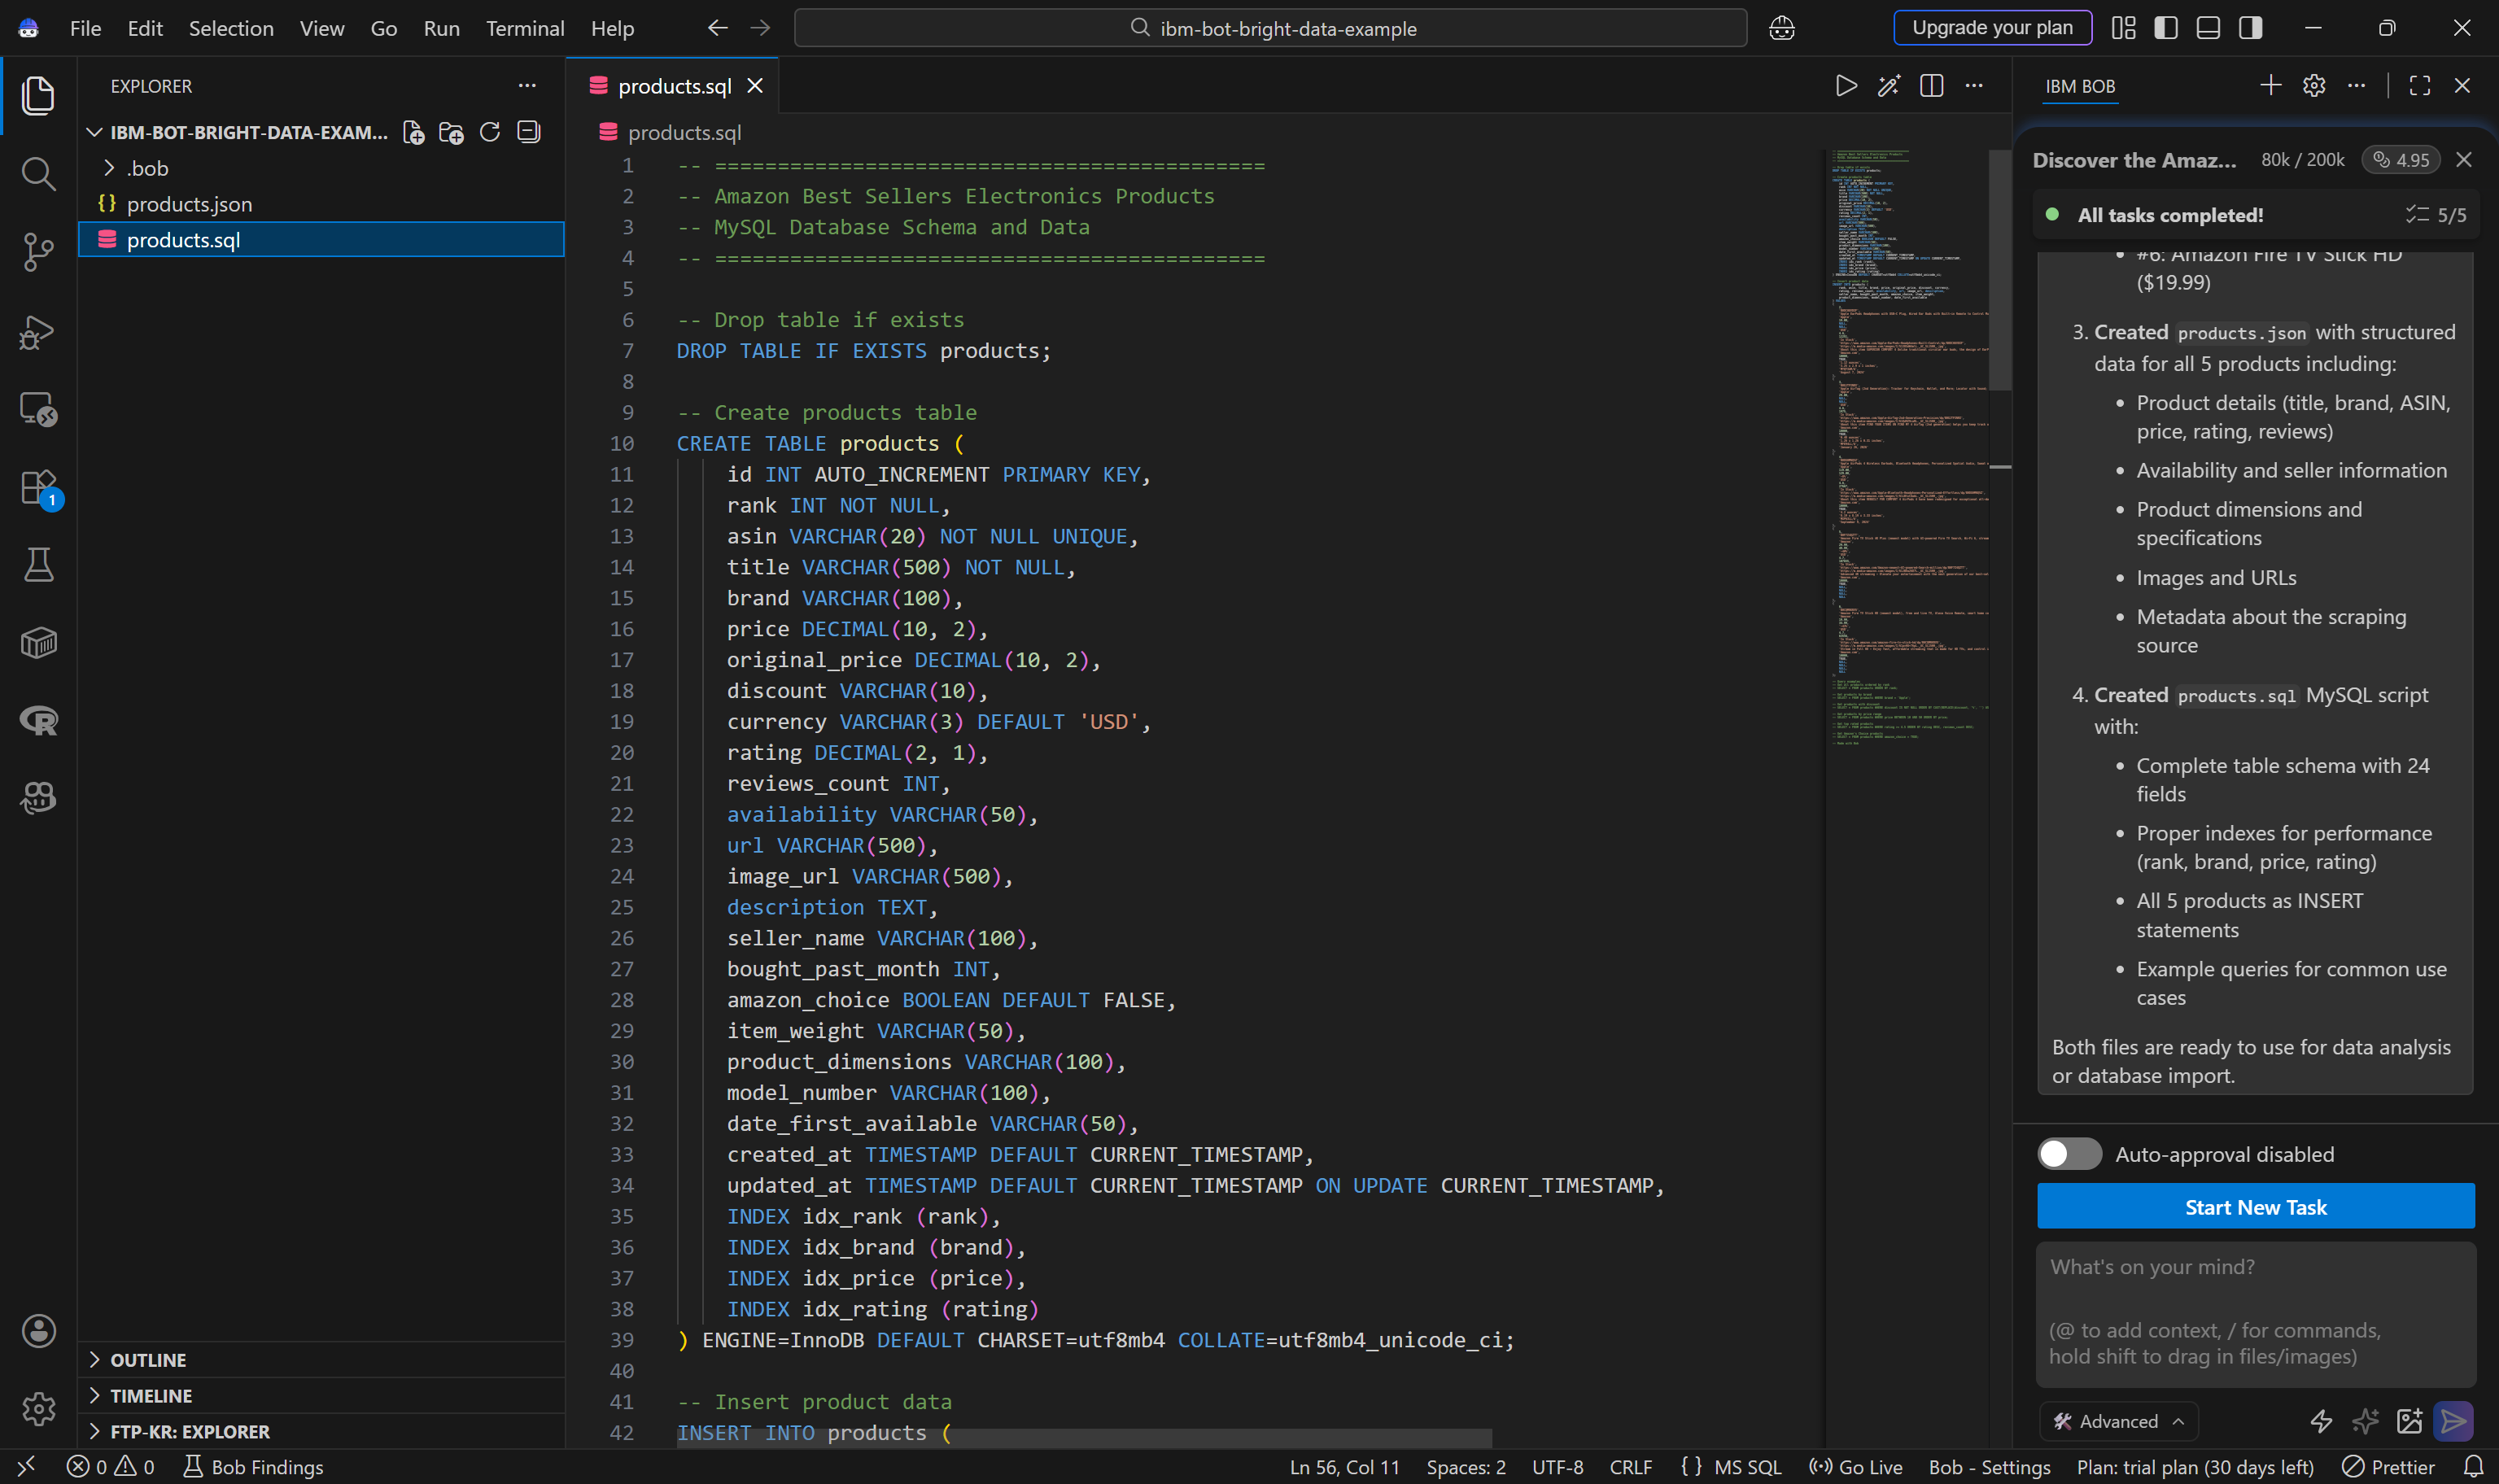This screenshot has height=1484, width=2499.
Task: Click the What's on your mind input
Action: tap(2255, 1314)
